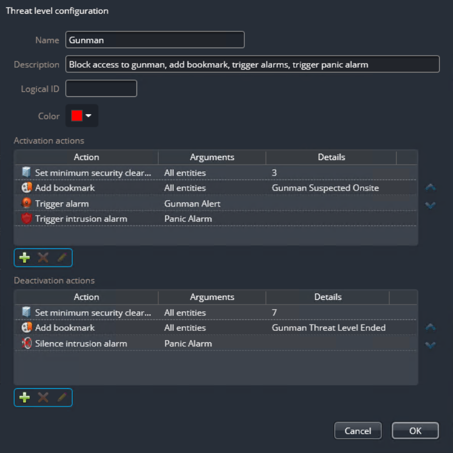Click the red color swatch
The height and width of the screenshot is (453, 453).
click(x=77, y=116)
